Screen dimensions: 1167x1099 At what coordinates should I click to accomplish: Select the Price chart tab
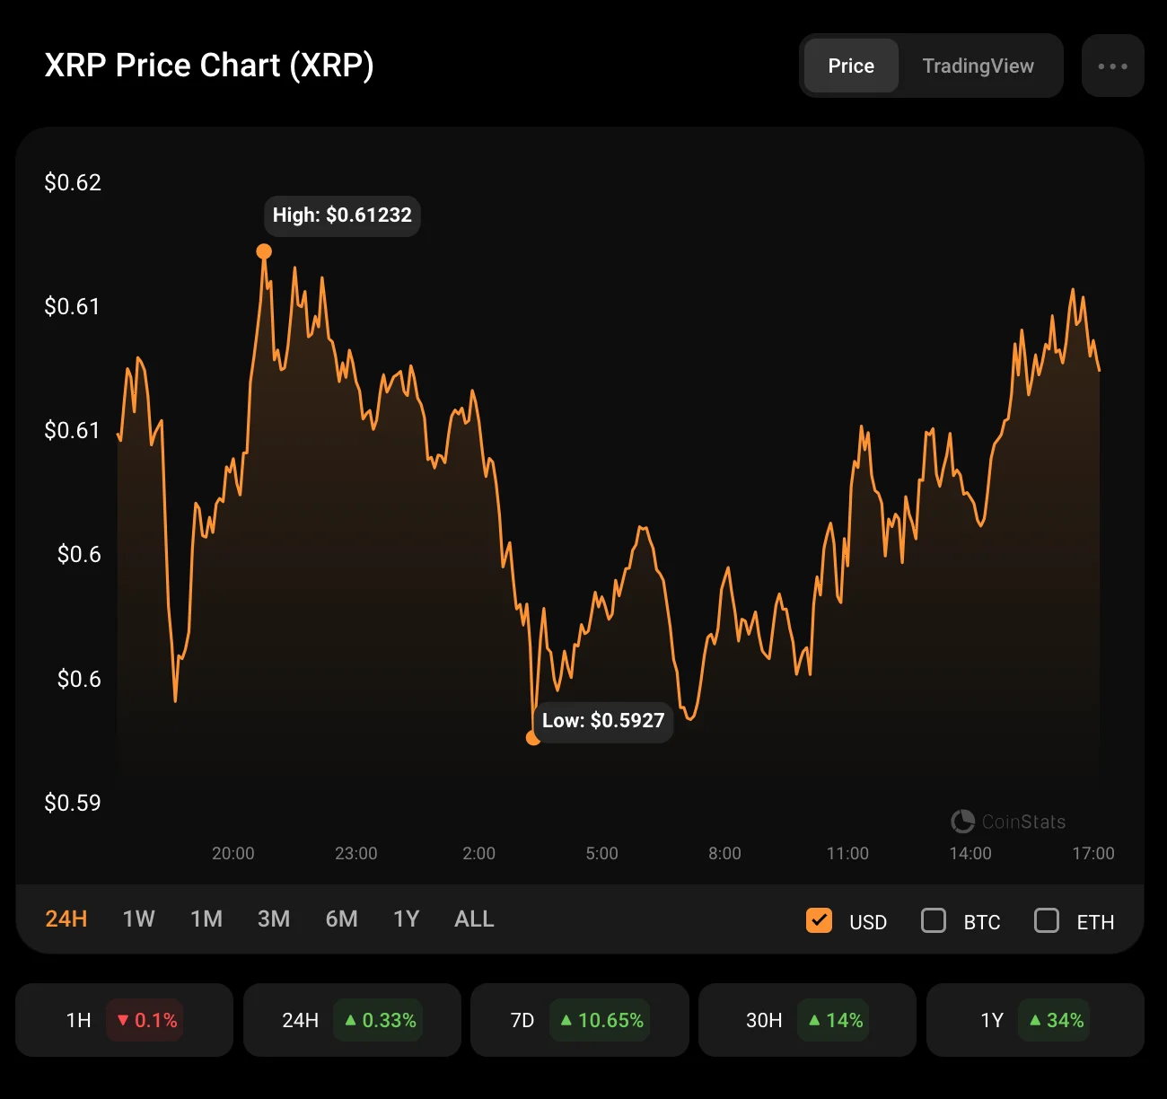pos(850,66)
